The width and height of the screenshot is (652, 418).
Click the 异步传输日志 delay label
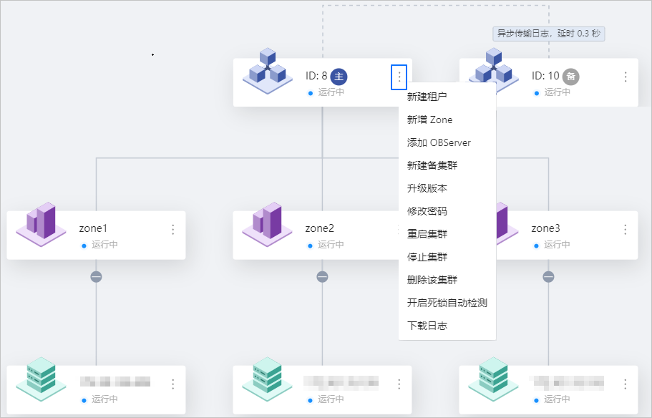[x=549, y=34]
